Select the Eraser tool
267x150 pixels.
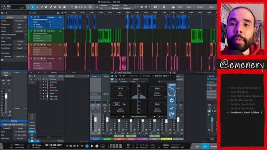point(46,7)
